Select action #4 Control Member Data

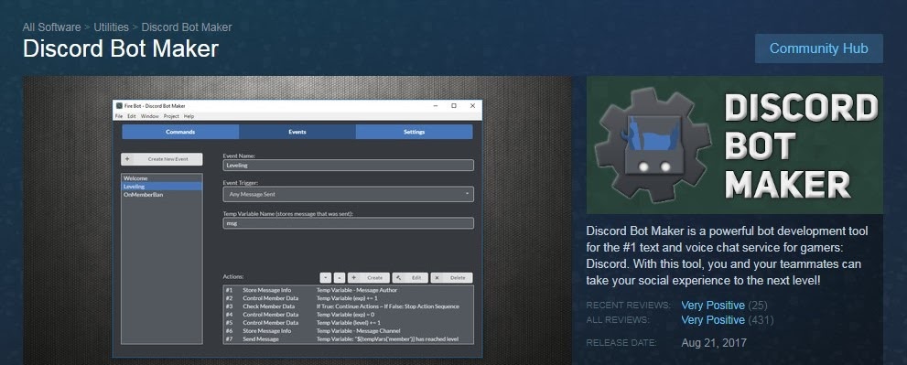[348, 314]
